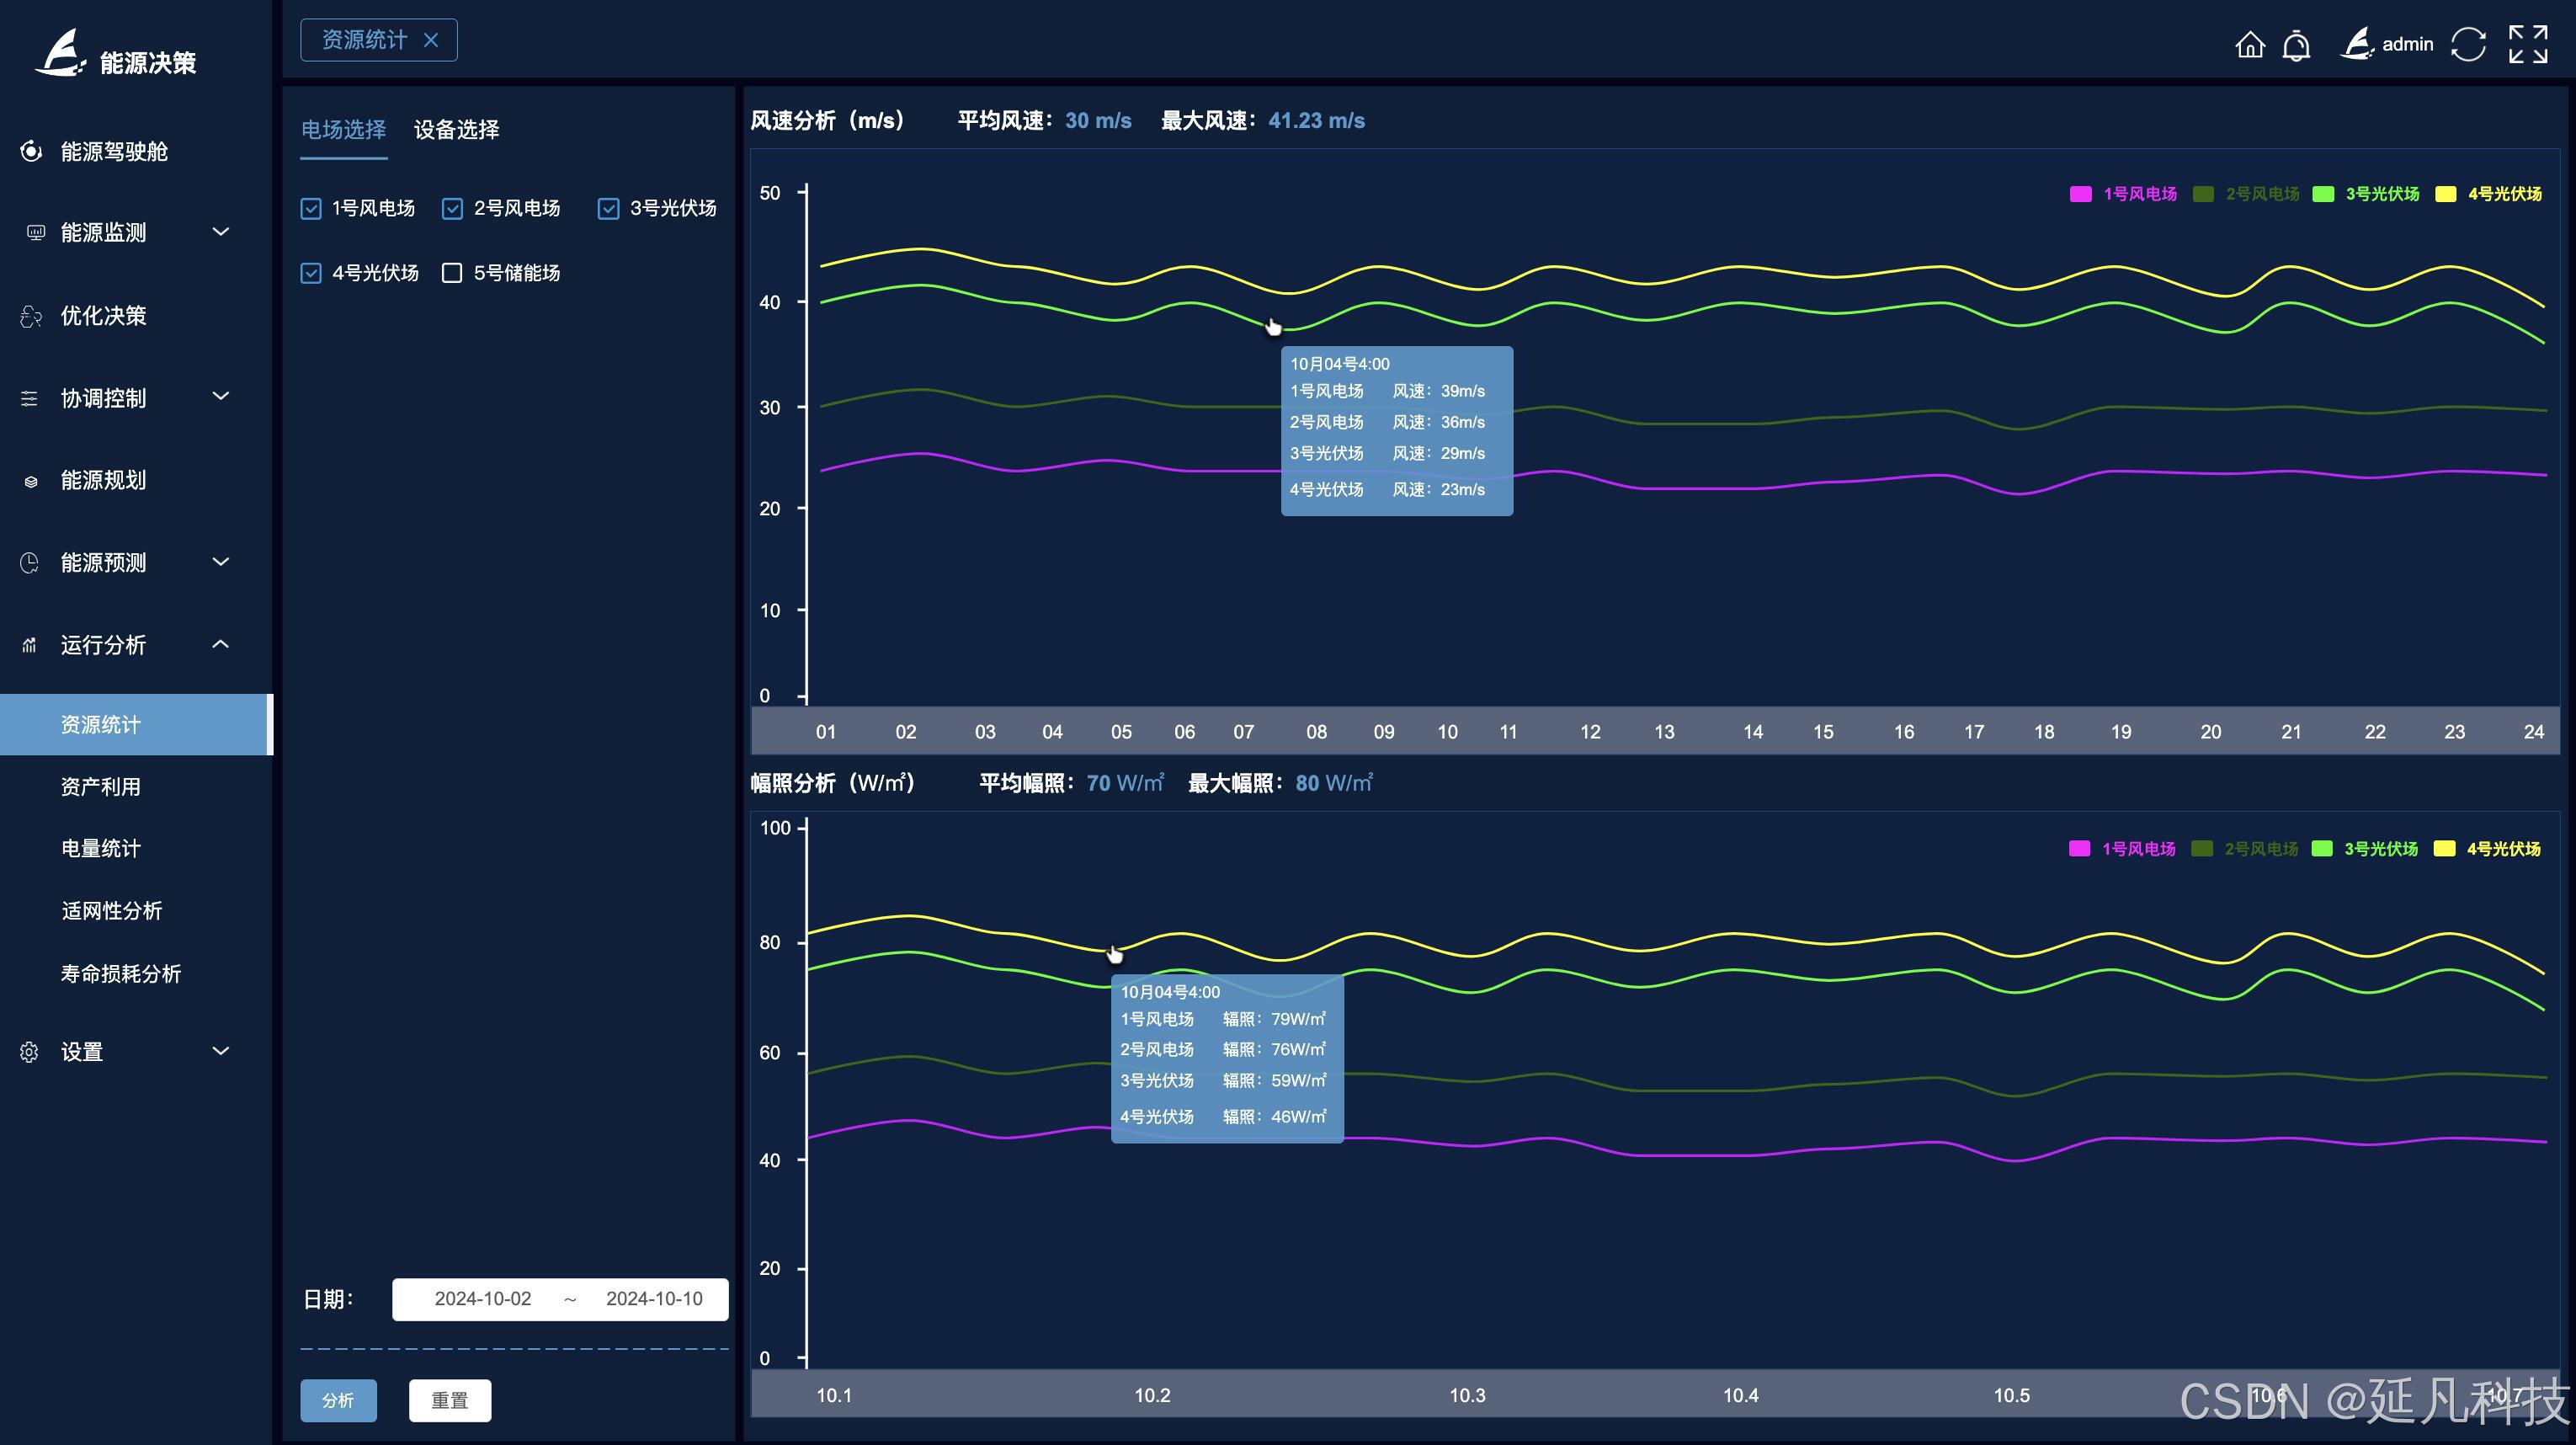Expand the 能源监测 menu chevron
The height and width of the screenshot is (1445, 2576).
click(221, 232)
